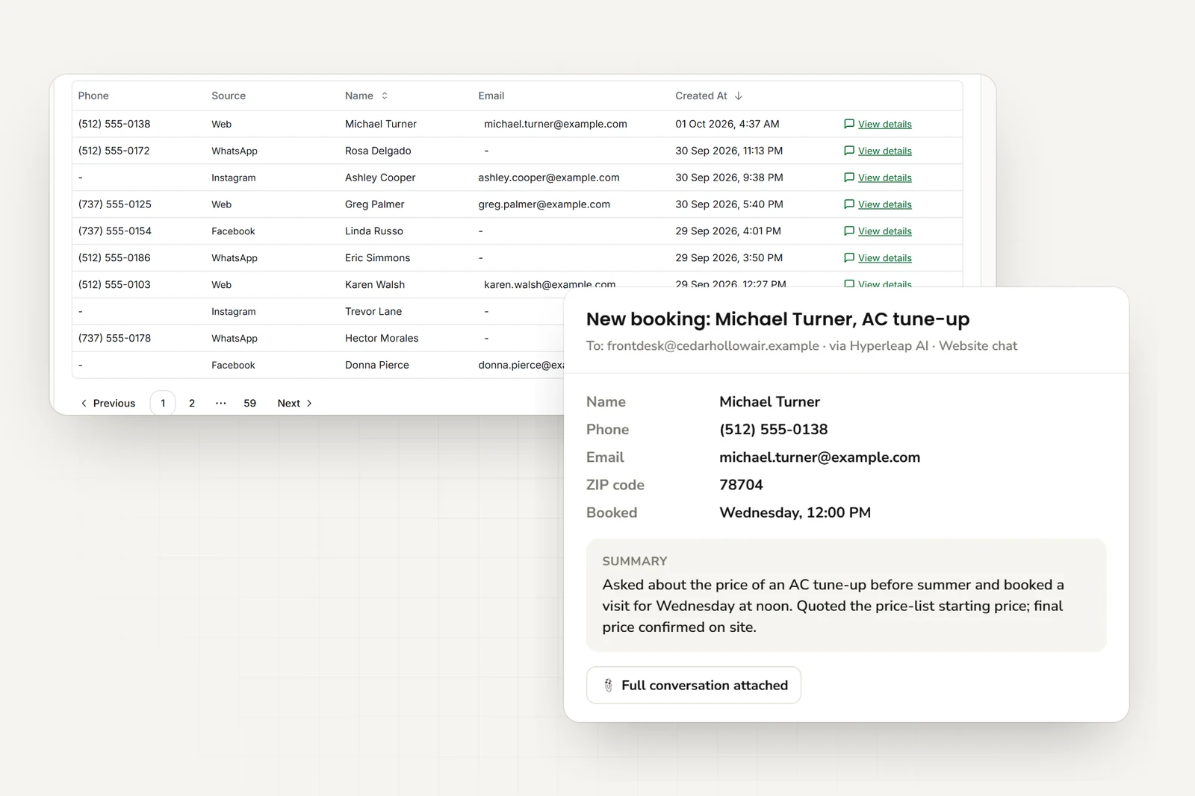Click the Source column header
The image size is (1195, 796).
coord(229,96)
